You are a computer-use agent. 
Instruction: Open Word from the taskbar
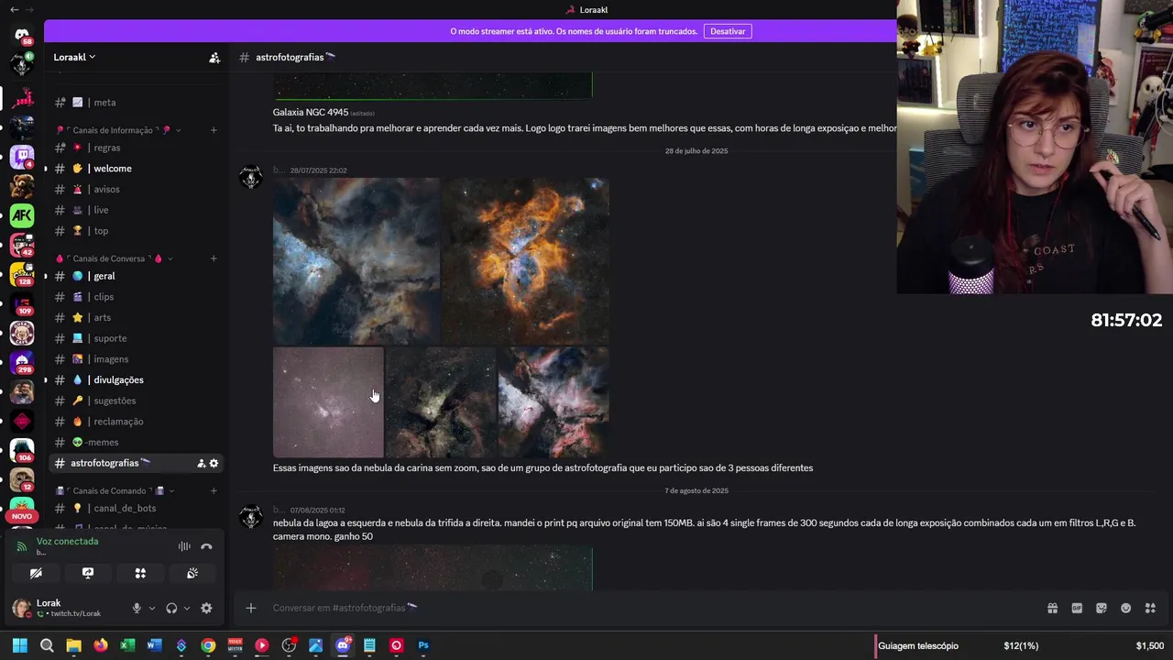click(154, 645)
